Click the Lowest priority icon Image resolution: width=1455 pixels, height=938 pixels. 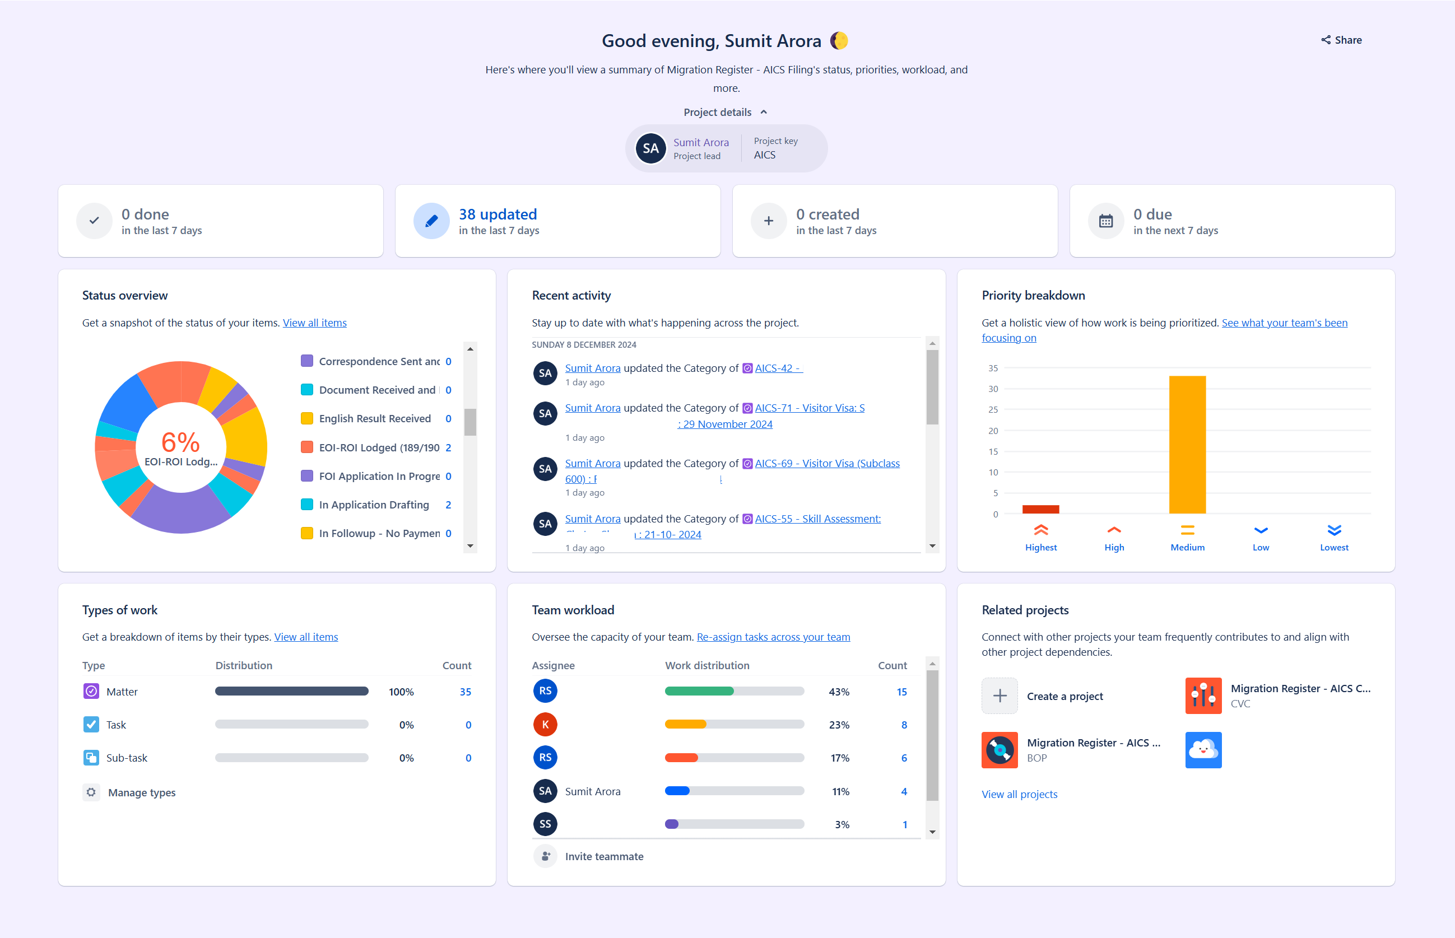tap(1334, 530)
